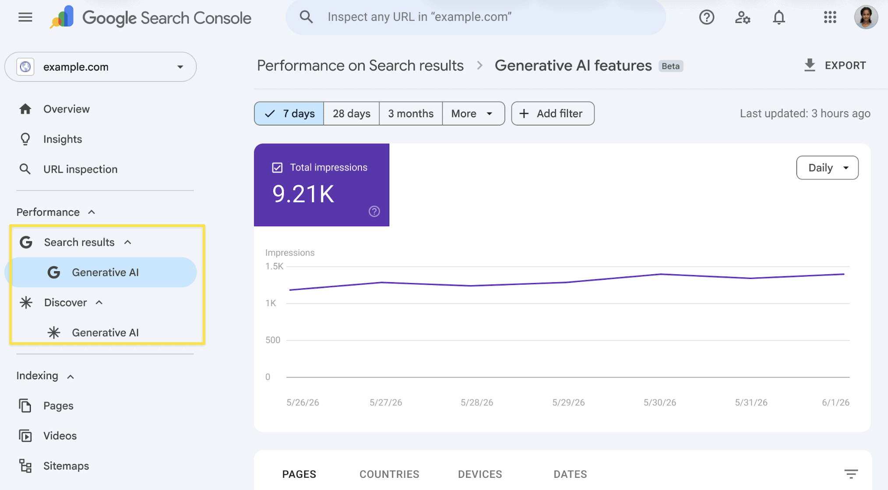
Task: Click the search magnifier icon in the URL bar
Action: tap(306, 17)
